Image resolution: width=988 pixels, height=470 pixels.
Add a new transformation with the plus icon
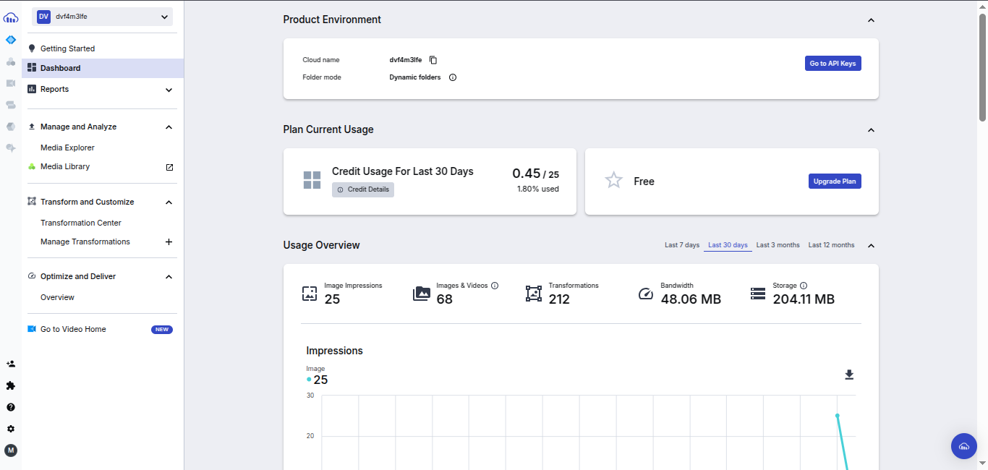pos(169,242)
